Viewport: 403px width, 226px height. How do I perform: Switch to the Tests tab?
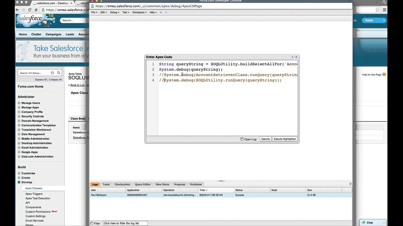click(x=106, y=185)
